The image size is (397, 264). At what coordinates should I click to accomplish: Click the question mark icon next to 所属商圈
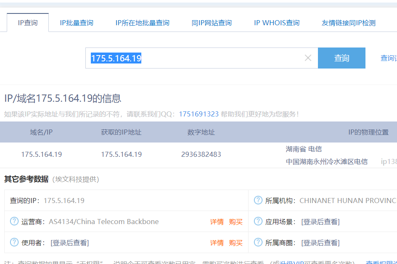[258, 242]
